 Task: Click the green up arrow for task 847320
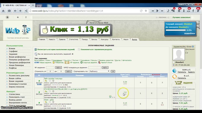point(39,92)
